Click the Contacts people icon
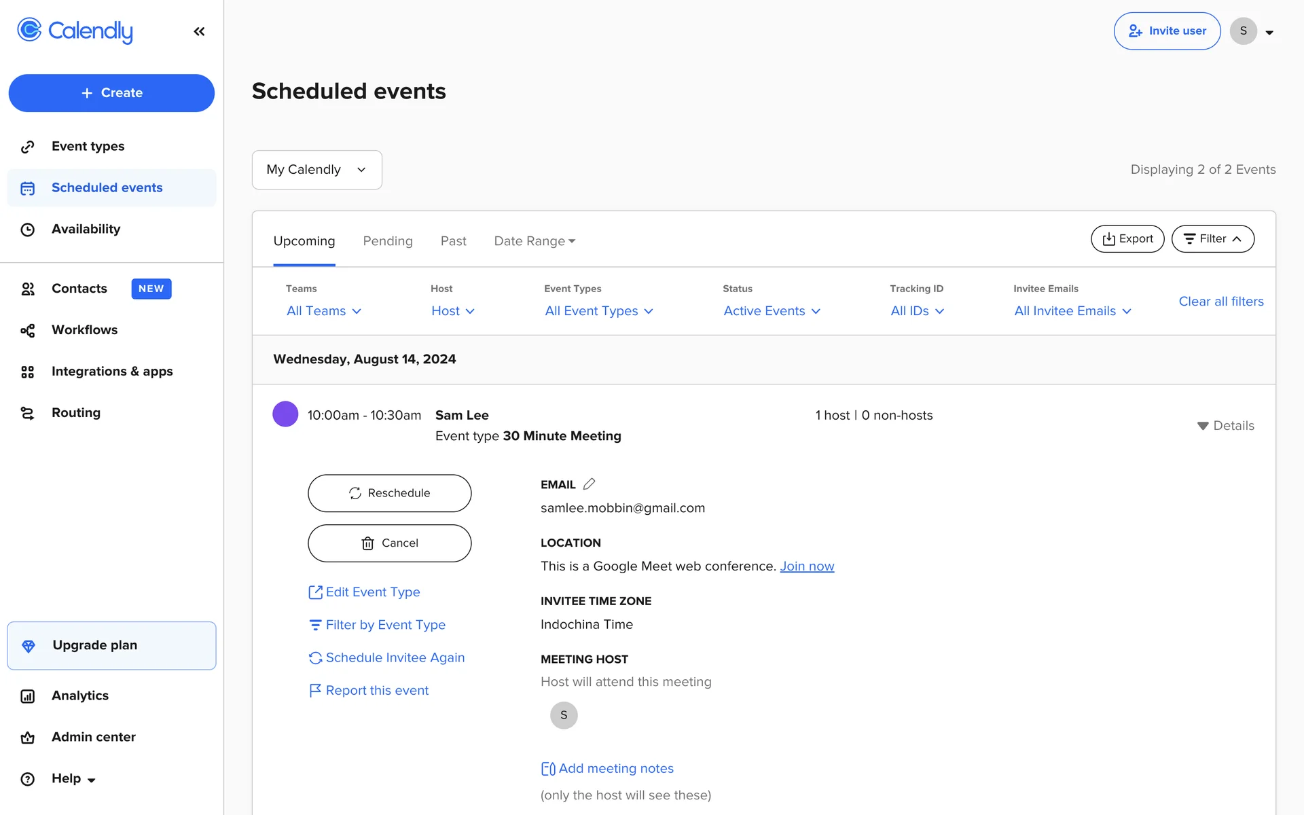Image resolution: width=1304 pixels, height=815 pixels. pyautogui.click(x=27, y=289)
